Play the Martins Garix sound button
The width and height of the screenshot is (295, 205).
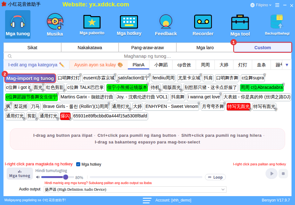pos(87,97)
